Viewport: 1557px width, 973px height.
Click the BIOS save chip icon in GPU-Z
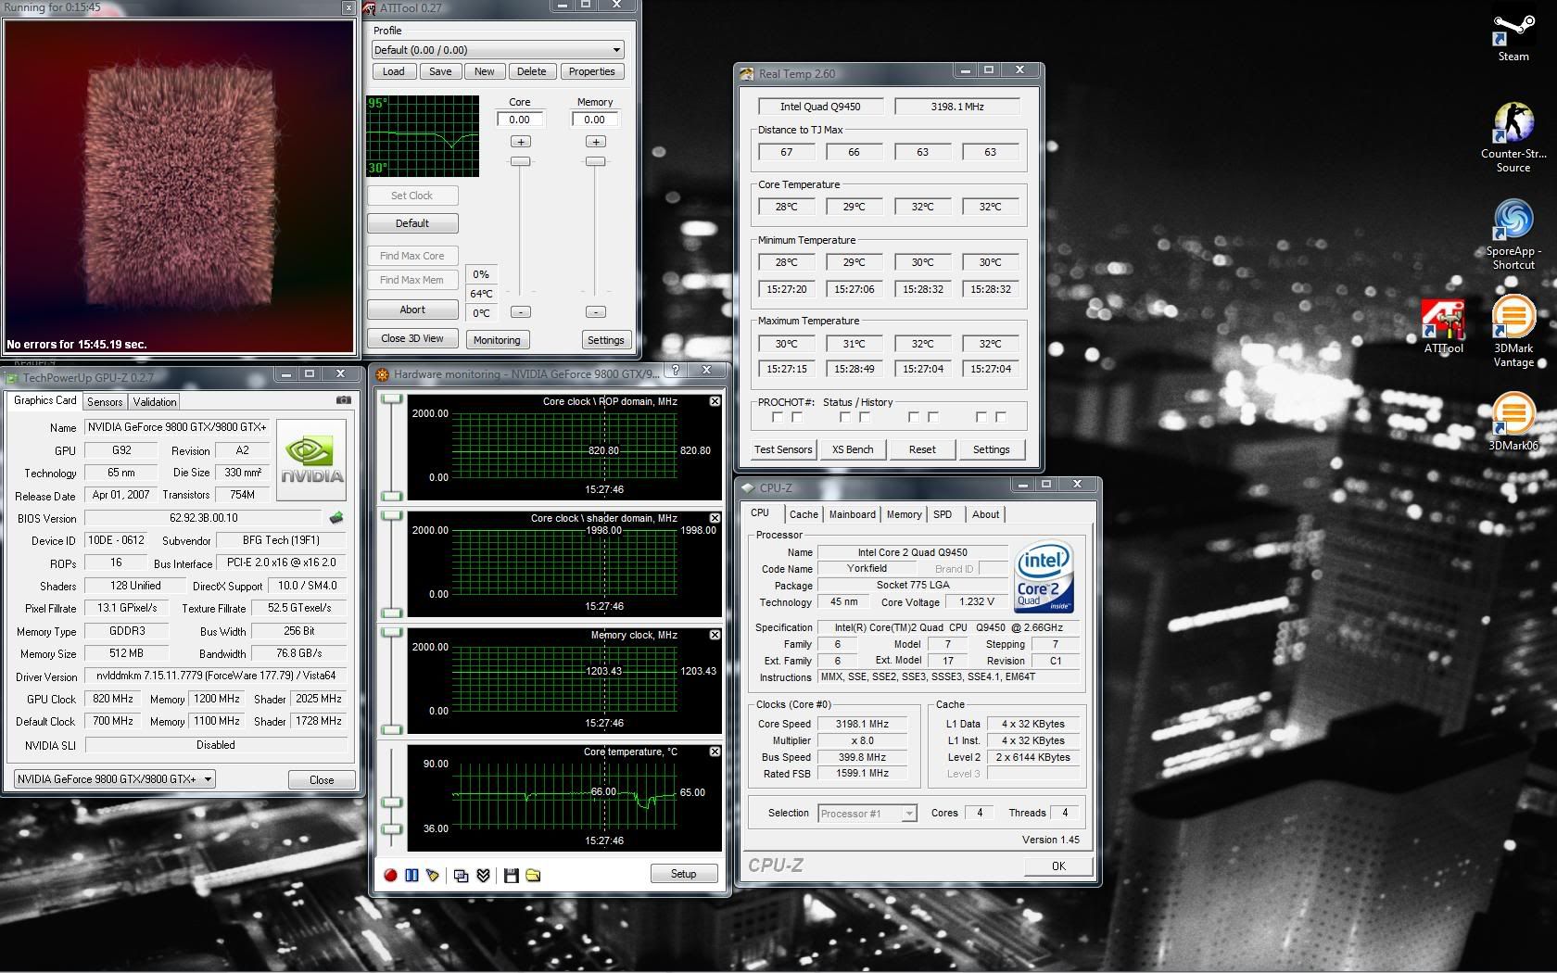pos(336,518)
